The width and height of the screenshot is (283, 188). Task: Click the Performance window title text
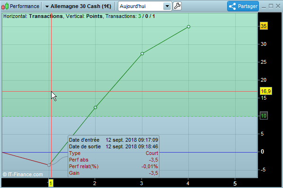tap(25, 6)
